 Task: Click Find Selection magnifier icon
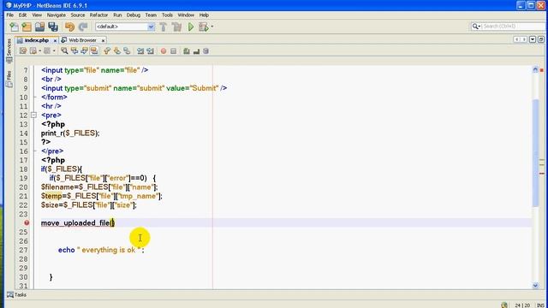(64, 51)
